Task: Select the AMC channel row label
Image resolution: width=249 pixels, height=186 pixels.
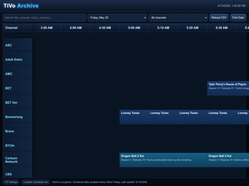Action: point(18,74)
